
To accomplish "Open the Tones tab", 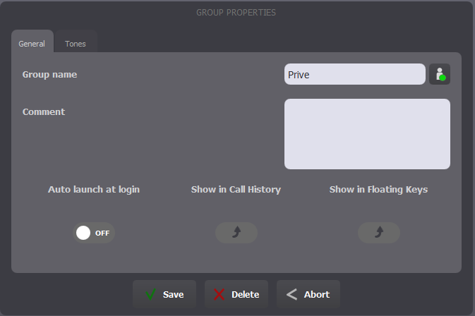I will 76,42.
